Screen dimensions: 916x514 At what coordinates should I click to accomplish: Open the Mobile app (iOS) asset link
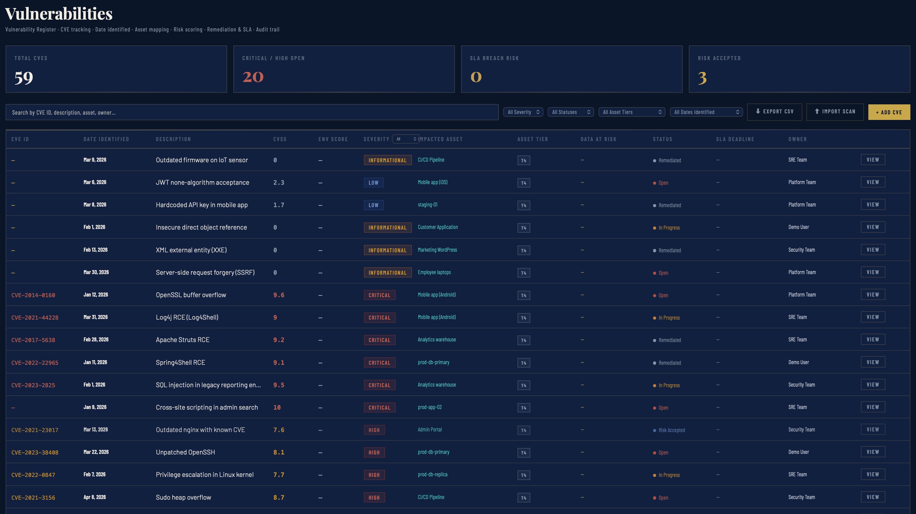pos(432,182)
